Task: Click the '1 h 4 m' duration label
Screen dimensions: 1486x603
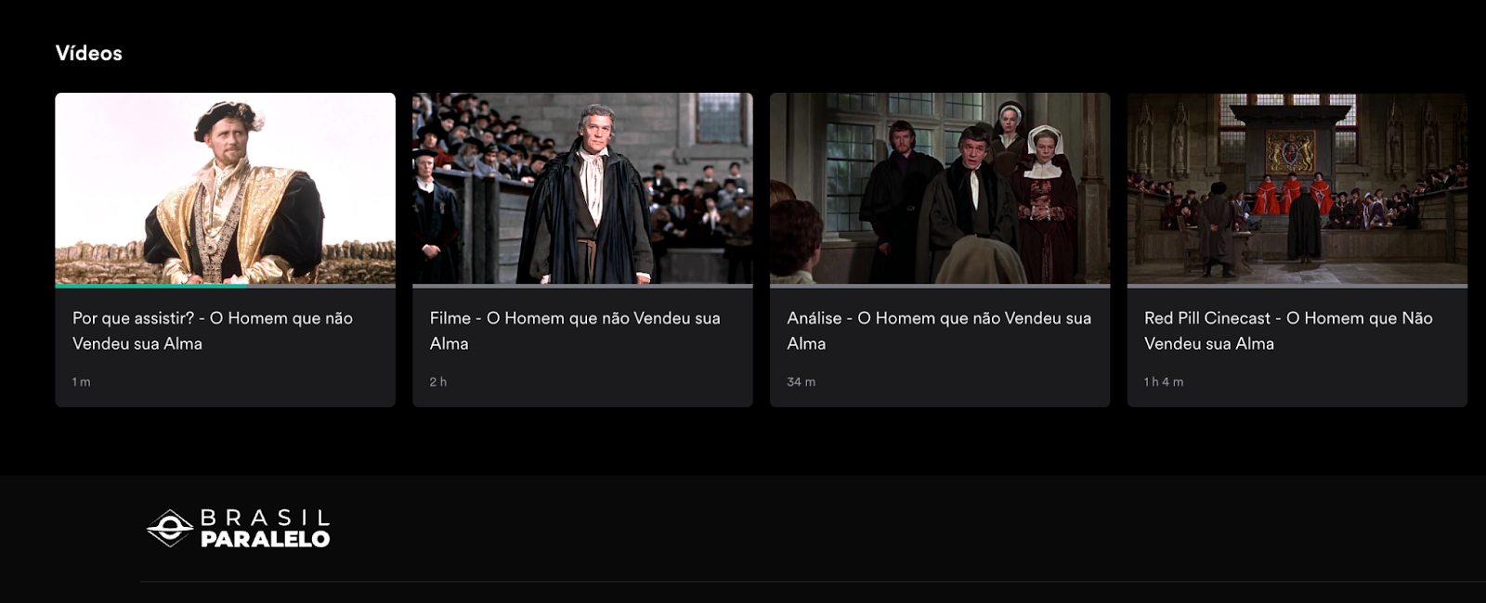Action: (x=1164, y=382)
